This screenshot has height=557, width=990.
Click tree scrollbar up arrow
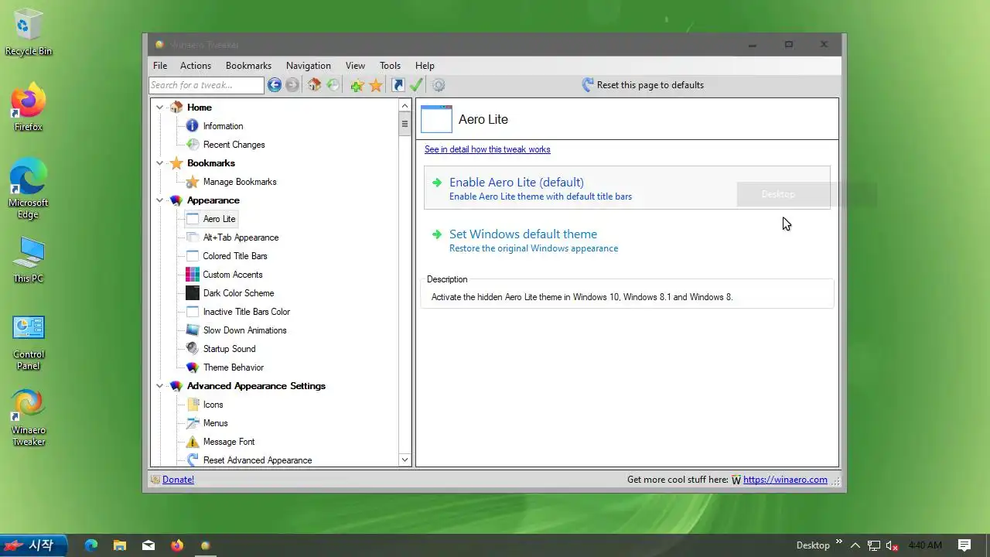405,106
